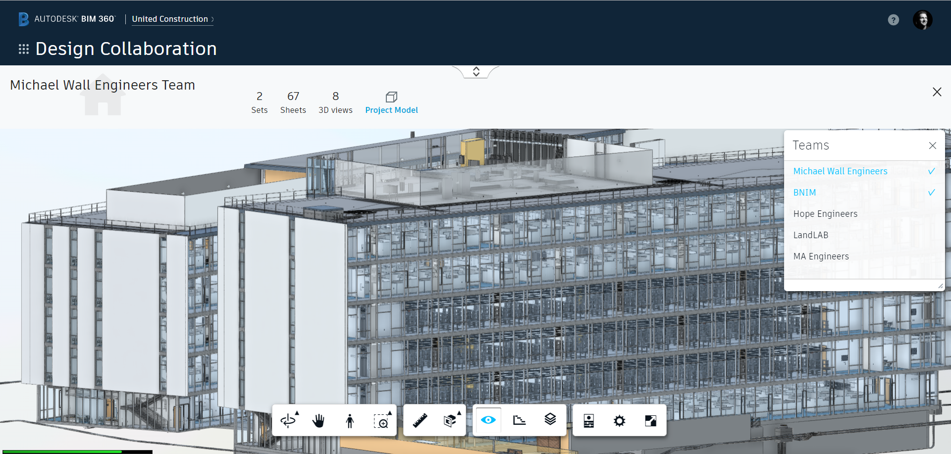Click the Project Model cube icon
951x454 pixels.
(391, 97)
